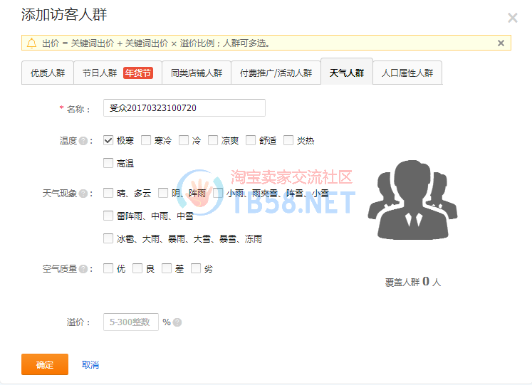Uncheck the 极寒 temperature checkbox
Image resolution: width=532 pixels, height=385 pixels.
(108, 140)
